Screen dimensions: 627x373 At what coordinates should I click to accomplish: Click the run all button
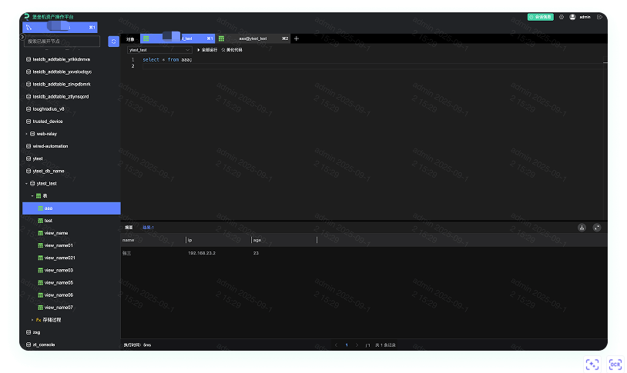click(x=207, y=50)
